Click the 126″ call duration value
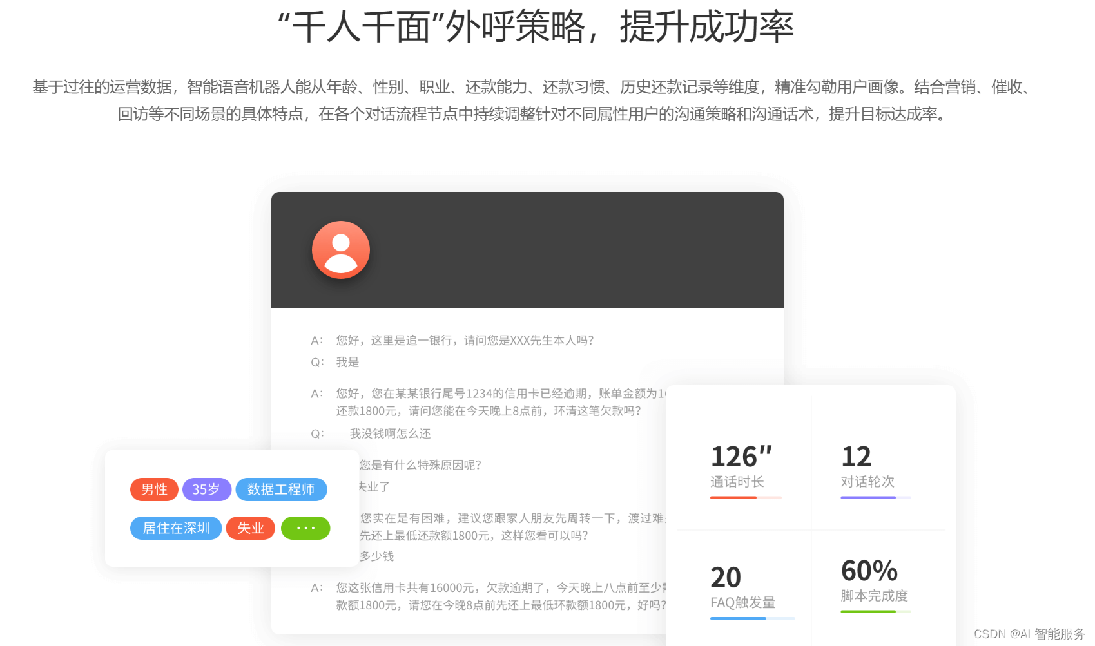The image size is (1095, 646). tap(741, 457)
